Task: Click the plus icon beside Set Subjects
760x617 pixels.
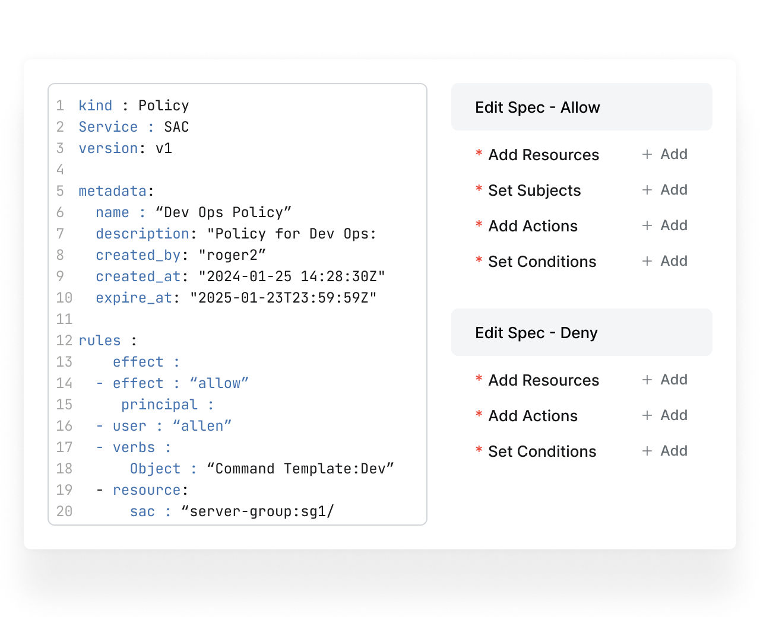Action: (x=647, y=190)
